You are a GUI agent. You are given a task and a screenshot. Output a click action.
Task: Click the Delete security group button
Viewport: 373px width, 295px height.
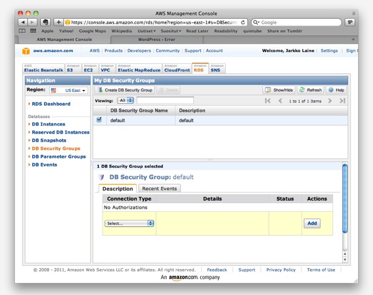click(168, 90)
